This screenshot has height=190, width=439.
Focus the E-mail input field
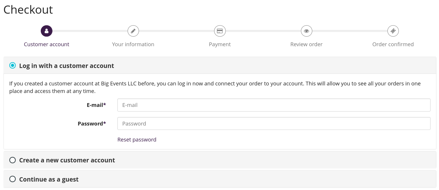(274, 105)
